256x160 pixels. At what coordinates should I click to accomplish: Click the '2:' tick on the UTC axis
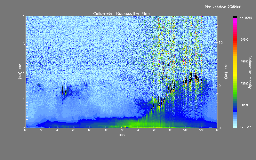pyautogui.click(x=42, y=130)
